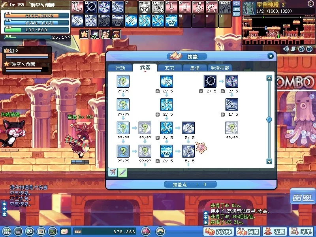Click the skill window scrollbar handle
This screenshot has height=237, width=316.
269,120
